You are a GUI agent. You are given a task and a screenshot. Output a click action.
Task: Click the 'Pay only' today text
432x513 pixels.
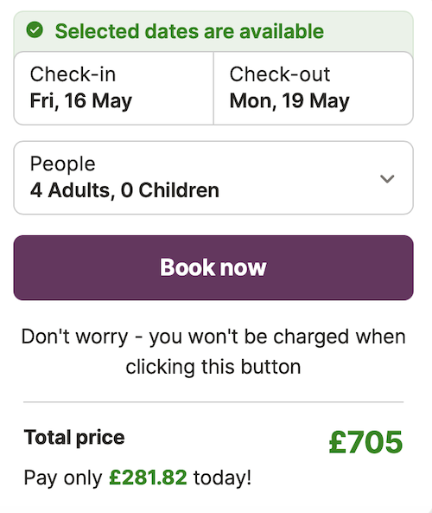[137, 478]
